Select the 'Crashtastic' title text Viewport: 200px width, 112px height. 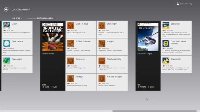(x=176, y=59)
